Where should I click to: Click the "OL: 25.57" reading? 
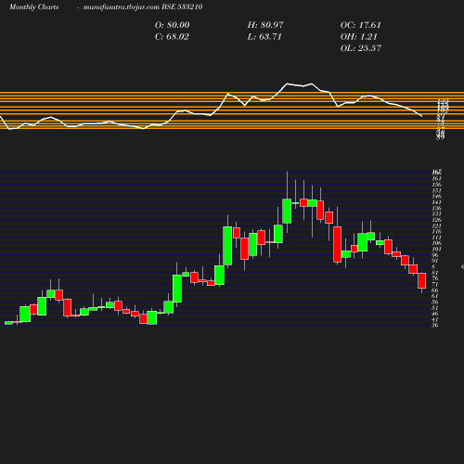pyautogui.click(x=361, y=48)
